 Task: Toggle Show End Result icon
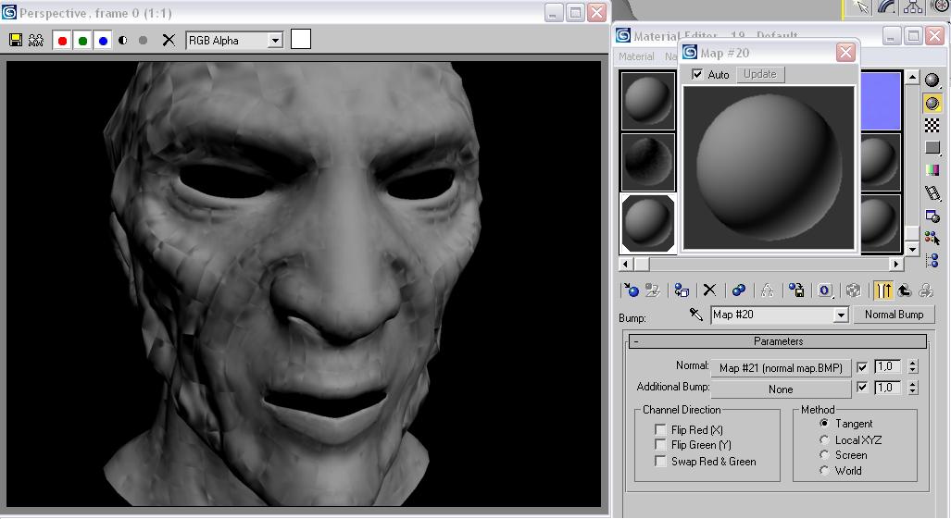[x=883, y=290]
